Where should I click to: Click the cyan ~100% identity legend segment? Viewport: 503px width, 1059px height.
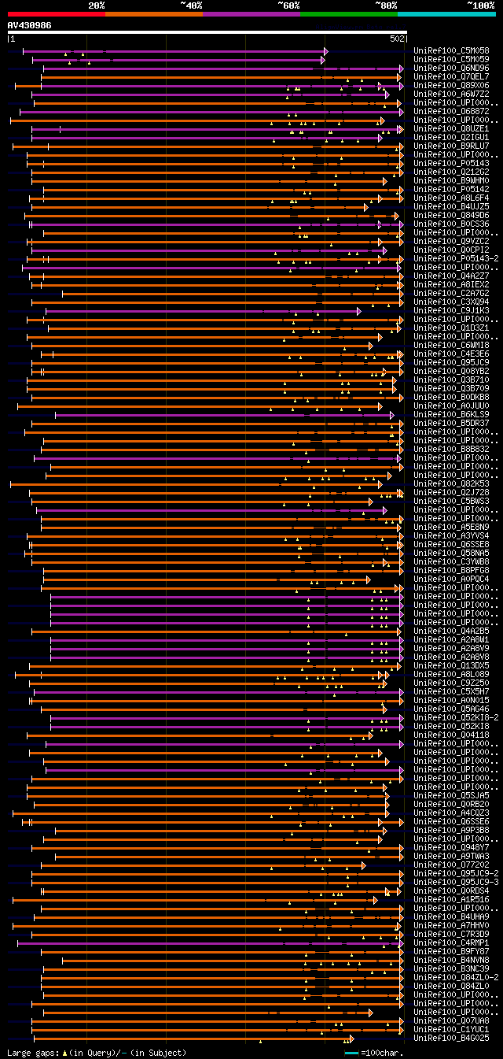[446, 13]
